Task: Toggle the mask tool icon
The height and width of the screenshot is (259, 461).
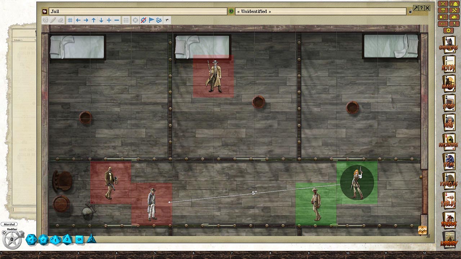Action: 45,21
